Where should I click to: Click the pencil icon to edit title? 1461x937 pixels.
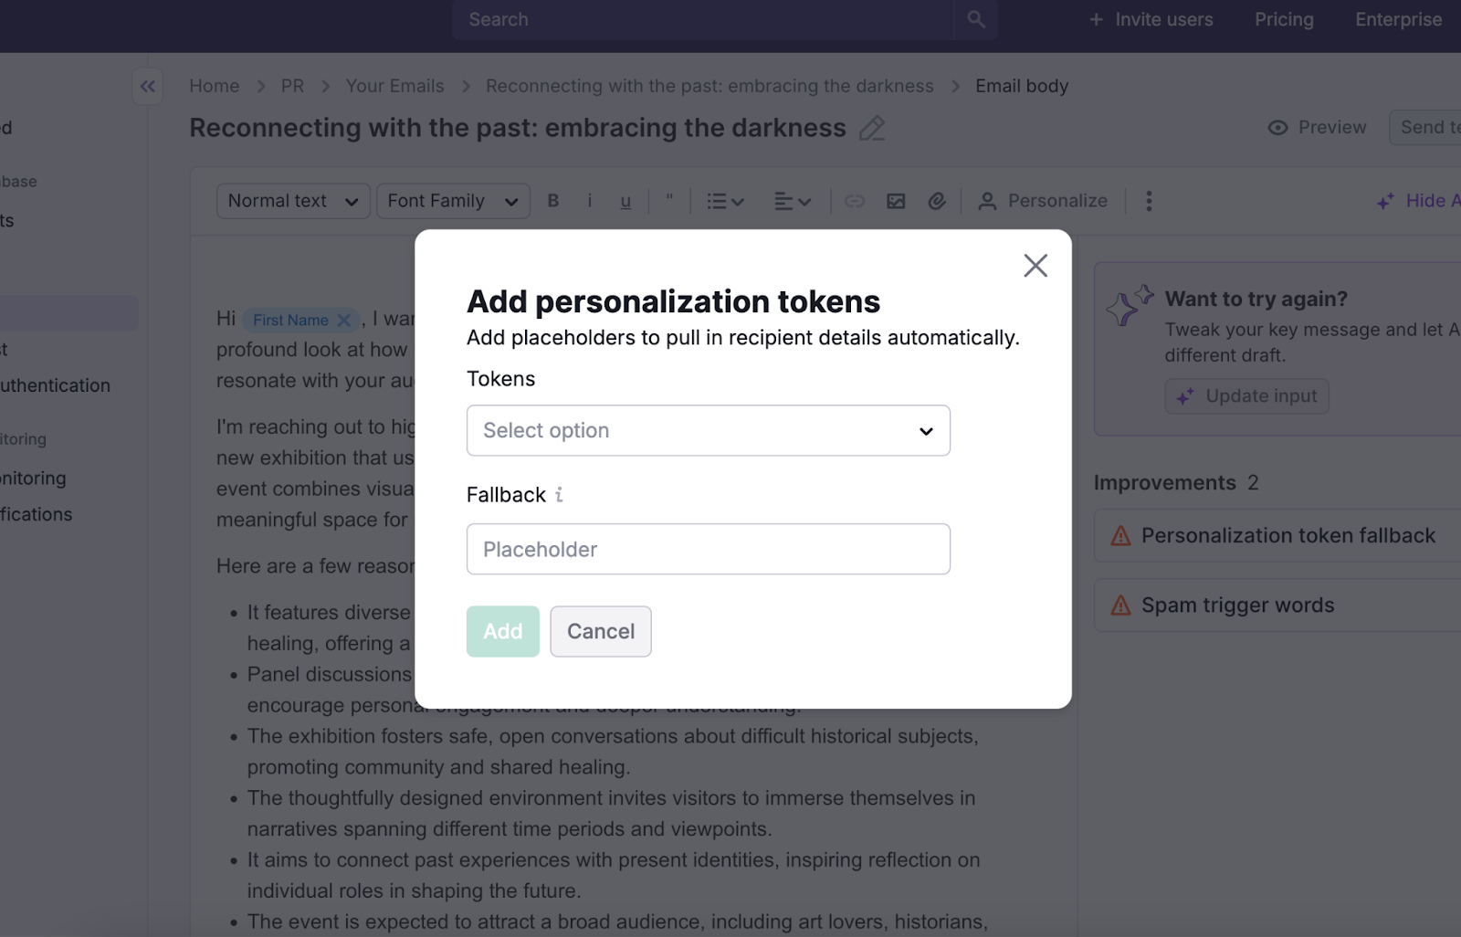click(x=872, y=129)
